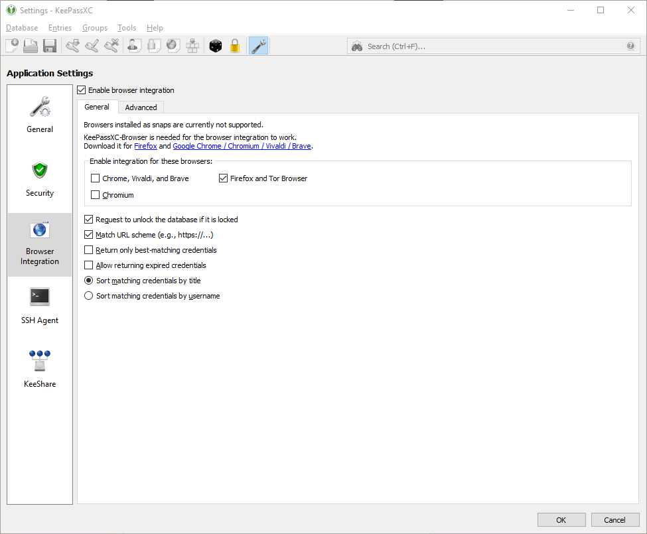
Task: Click the Copy URL globe icon
Action: tap(173, 46)
